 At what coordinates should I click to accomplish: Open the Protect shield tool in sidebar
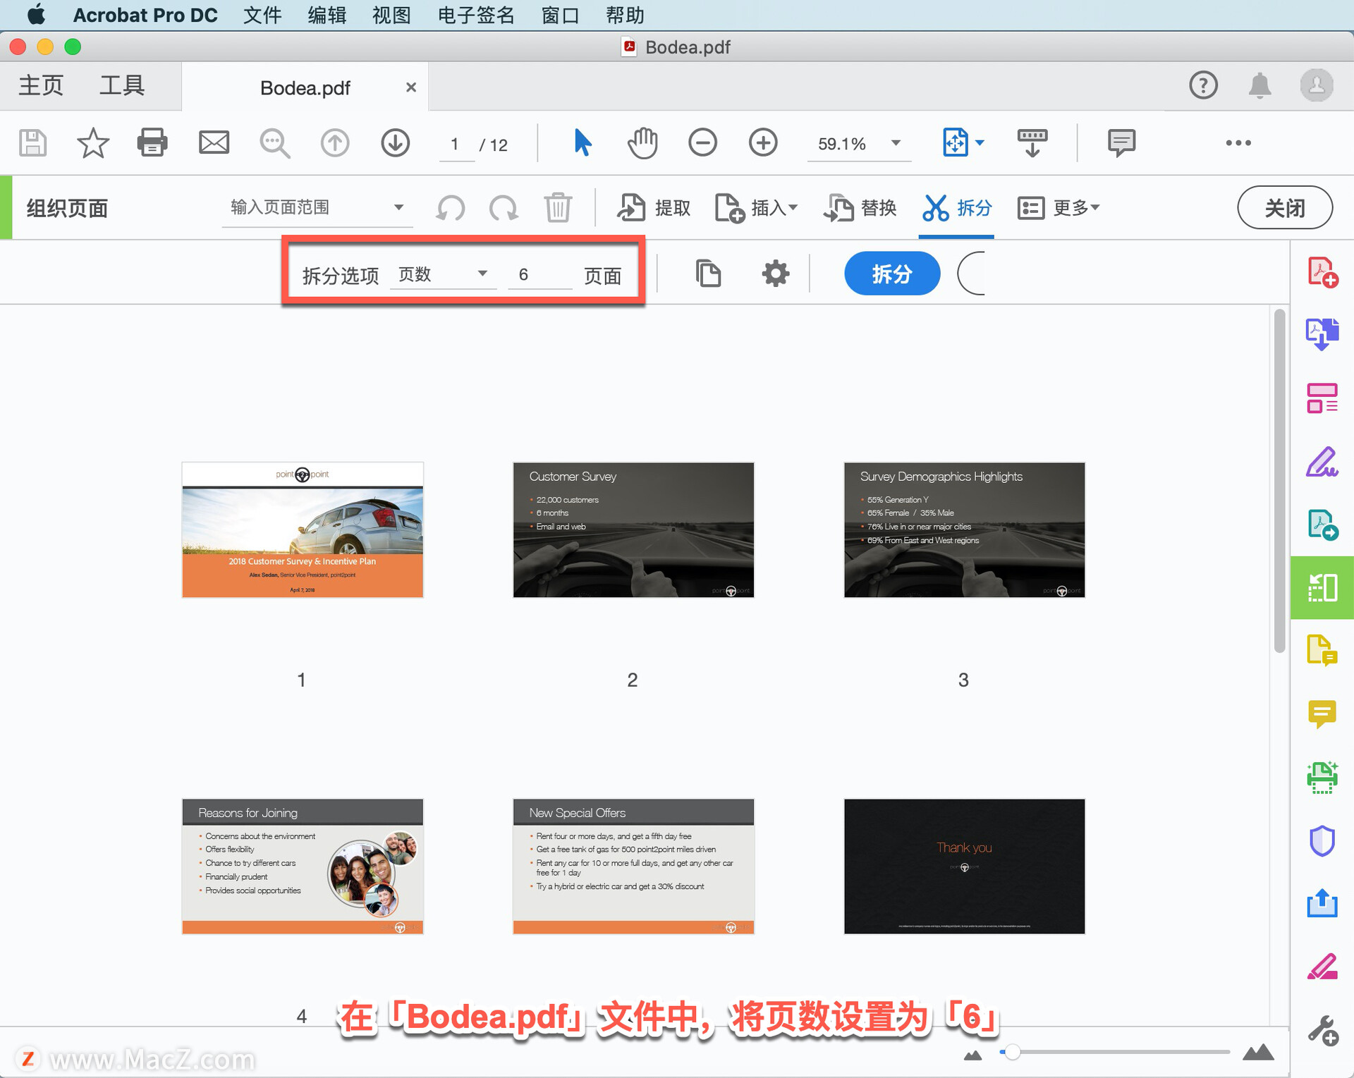[1322, 840]
